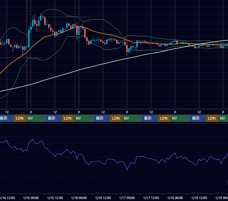Viewport: 228px width, 201px height.
Task: Select the LDN session block on 1/16
Action: [116, 118]
